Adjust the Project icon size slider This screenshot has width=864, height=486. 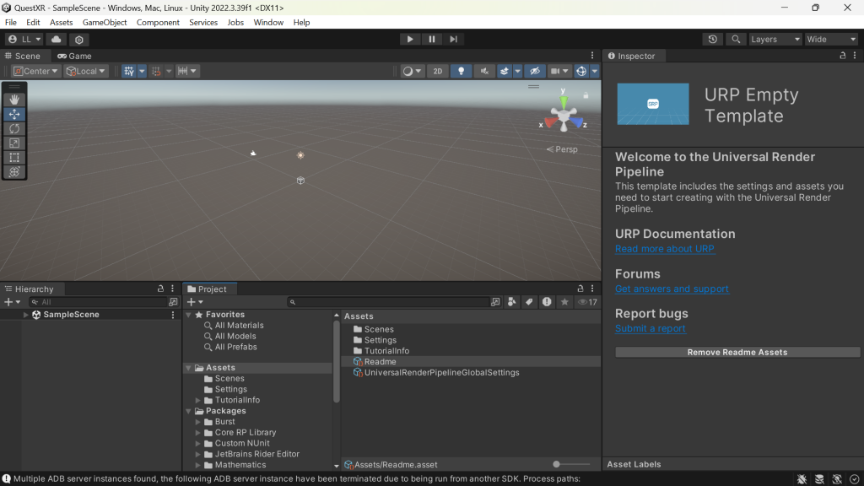(571, 465)
